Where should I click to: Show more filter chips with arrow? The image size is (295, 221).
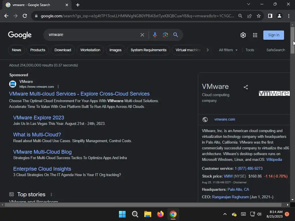coord(207,50)
